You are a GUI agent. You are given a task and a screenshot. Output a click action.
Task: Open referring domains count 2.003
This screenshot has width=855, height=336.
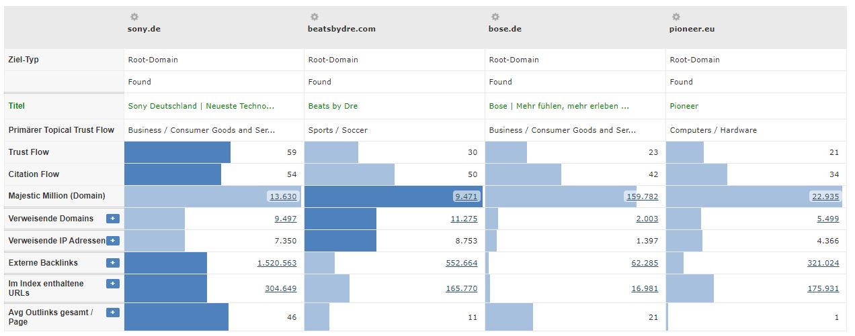647,219
